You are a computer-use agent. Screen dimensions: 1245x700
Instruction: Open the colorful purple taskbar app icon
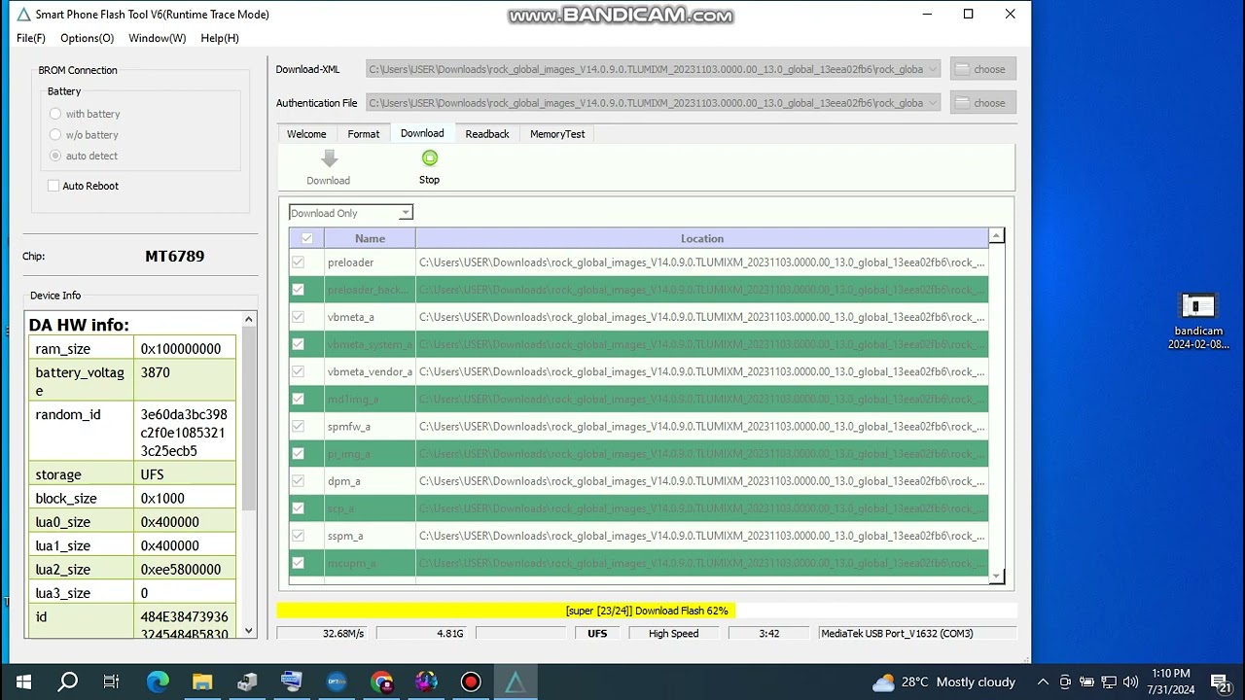pos(426,682)
